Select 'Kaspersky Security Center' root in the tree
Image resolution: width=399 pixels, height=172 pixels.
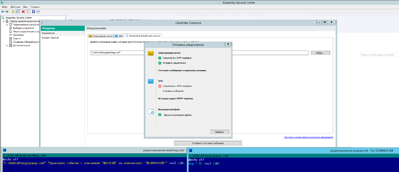point(19,18)
